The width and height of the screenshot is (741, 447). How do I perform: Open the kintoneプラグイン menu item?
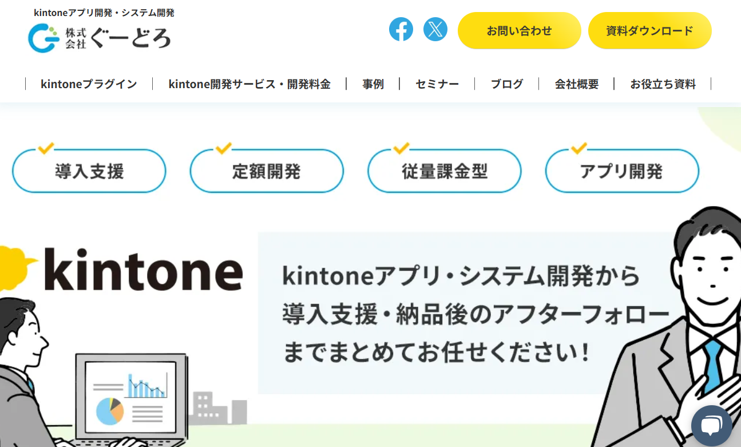click(89, 84)
